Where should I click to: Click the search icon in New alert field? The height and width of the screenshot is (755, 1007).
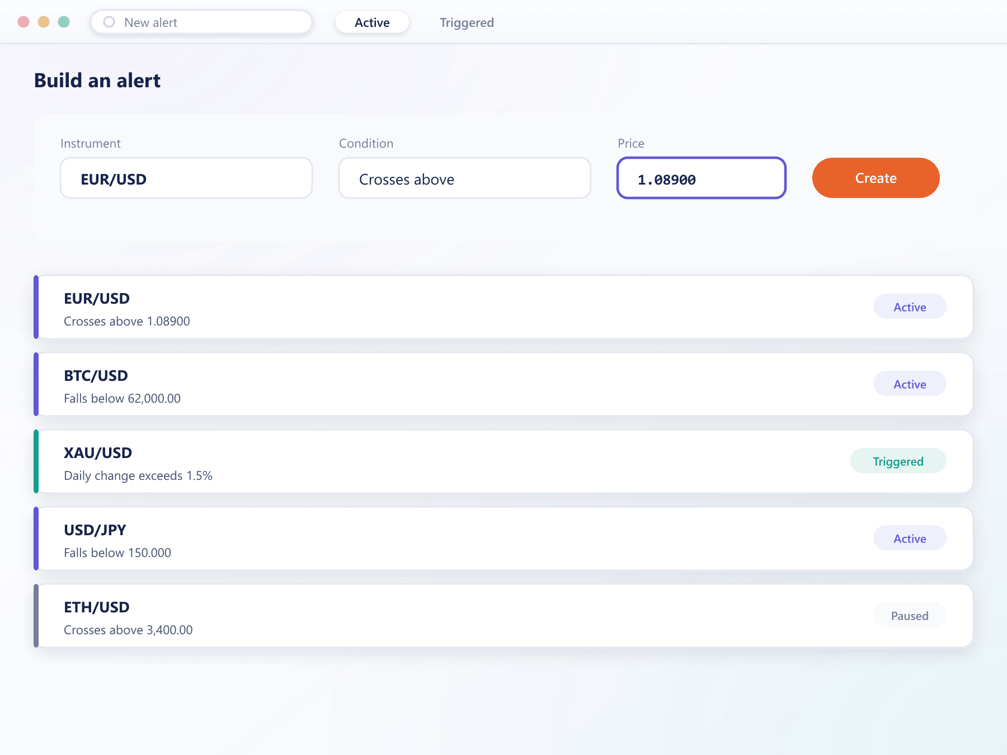109,22
